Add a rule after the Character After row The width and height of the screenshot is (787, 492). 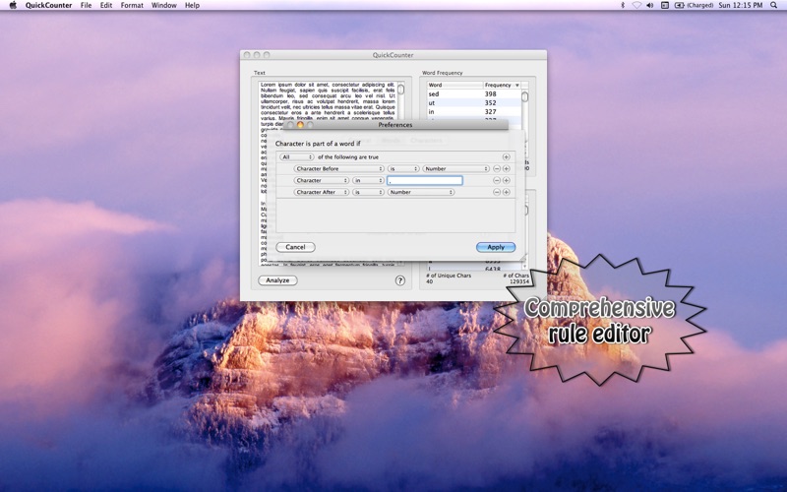(506, 192)
